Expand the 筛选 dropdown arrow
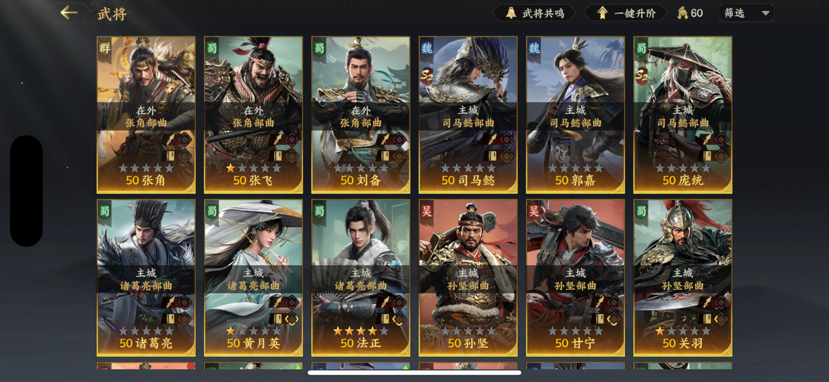 click(x=766, y=13)
